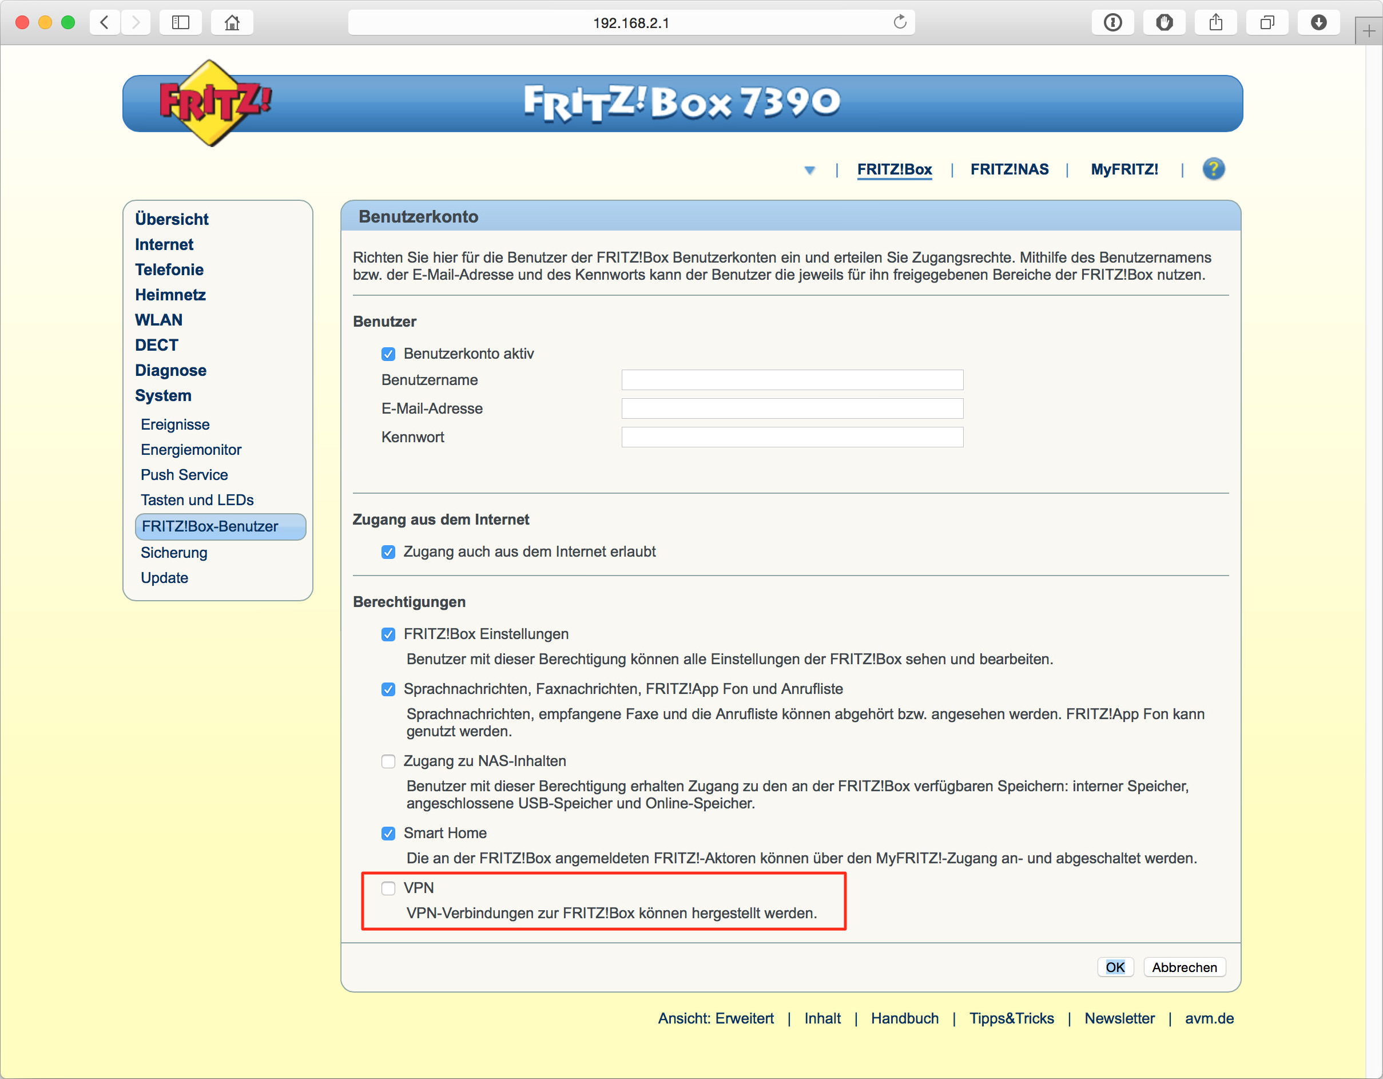This screenshot has height=1079, width=1383.
Task: Open Sicherung submenu item
Action: (x=173, y=553)
